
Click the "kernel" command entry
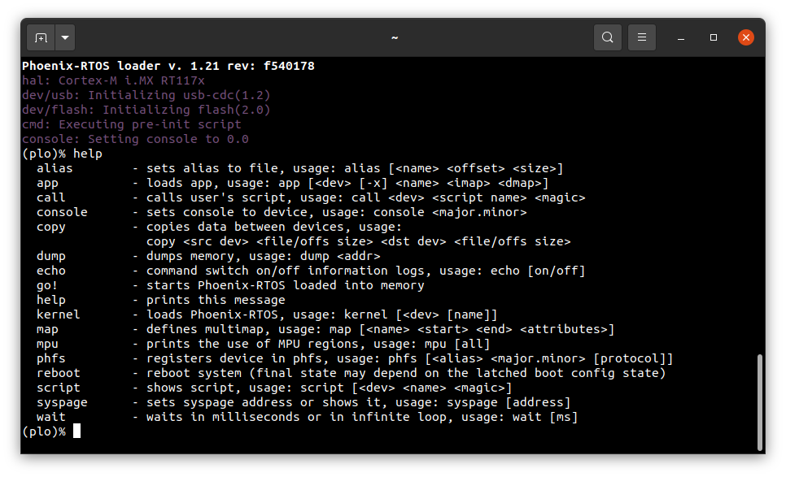(58, 314)
